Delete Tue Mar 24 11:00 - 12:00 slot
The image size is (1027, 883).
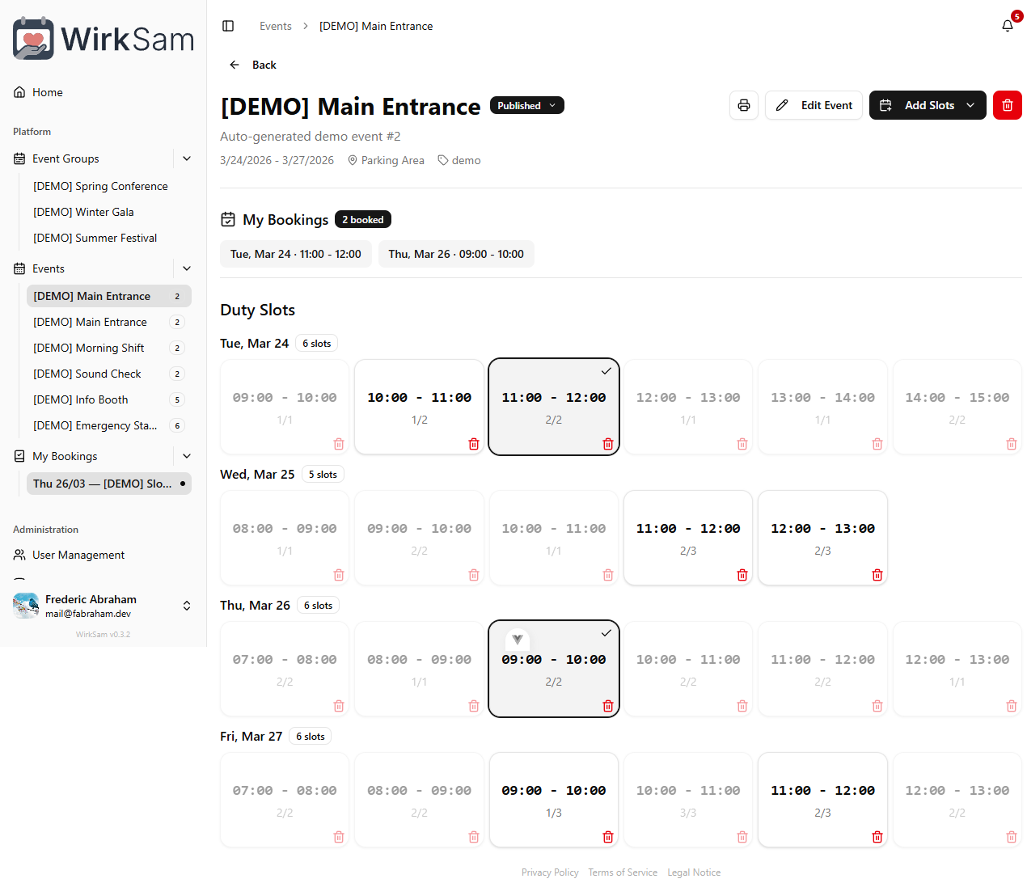(608, 444)
